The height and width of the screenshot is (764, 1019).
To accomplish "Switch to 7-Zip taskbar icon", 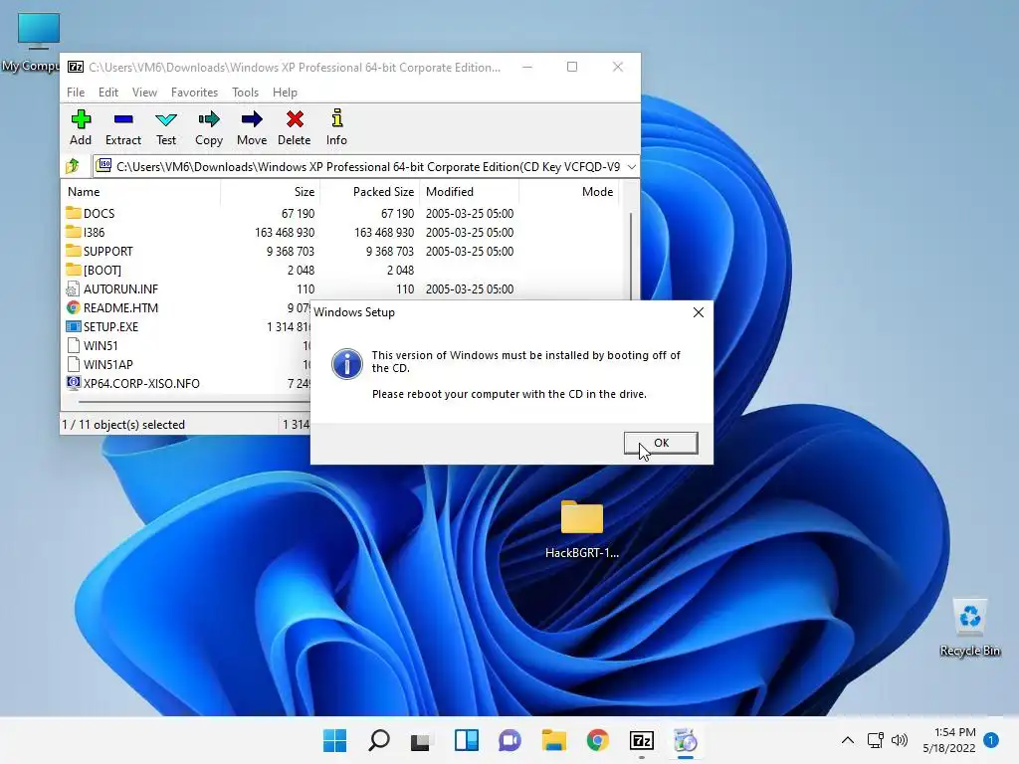I will 642,740.
